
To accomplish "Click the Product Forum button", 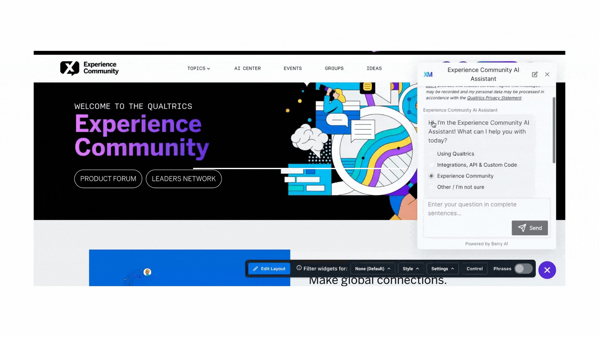I will point(108,179).
